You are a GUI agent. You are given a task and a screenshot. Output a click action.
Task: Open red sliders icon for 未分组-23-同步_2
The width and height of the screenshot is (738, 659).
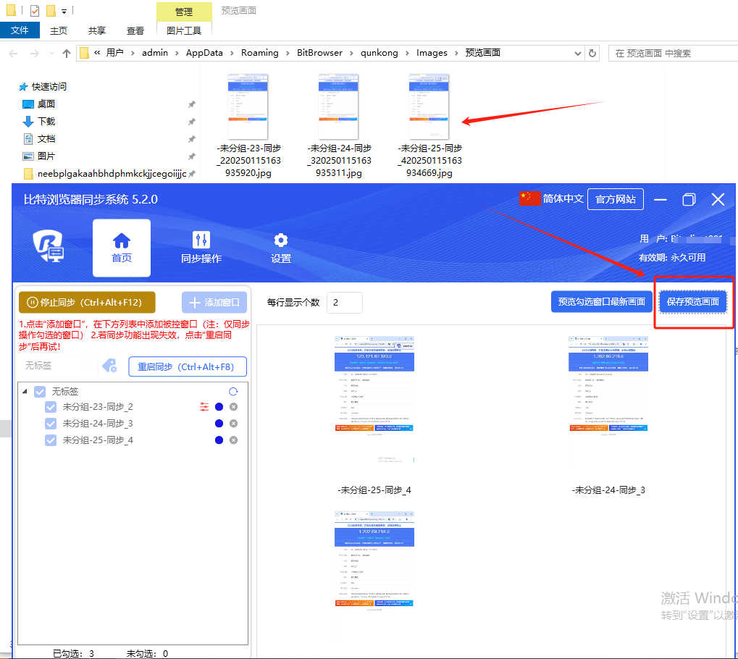204,407
